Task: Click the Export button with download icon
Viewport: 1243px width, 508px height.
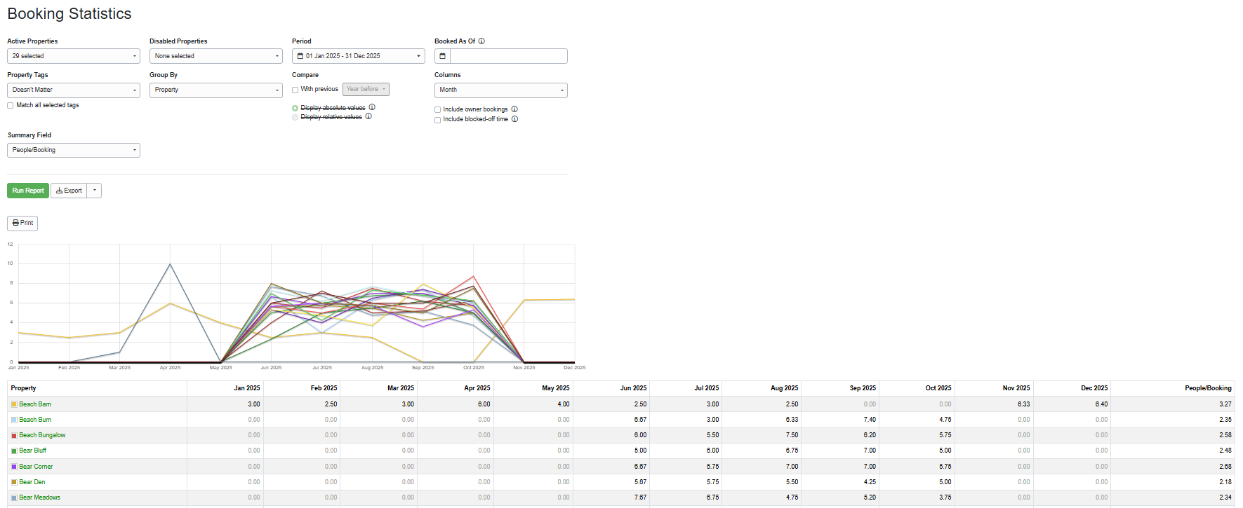Action: pos(69,191)
